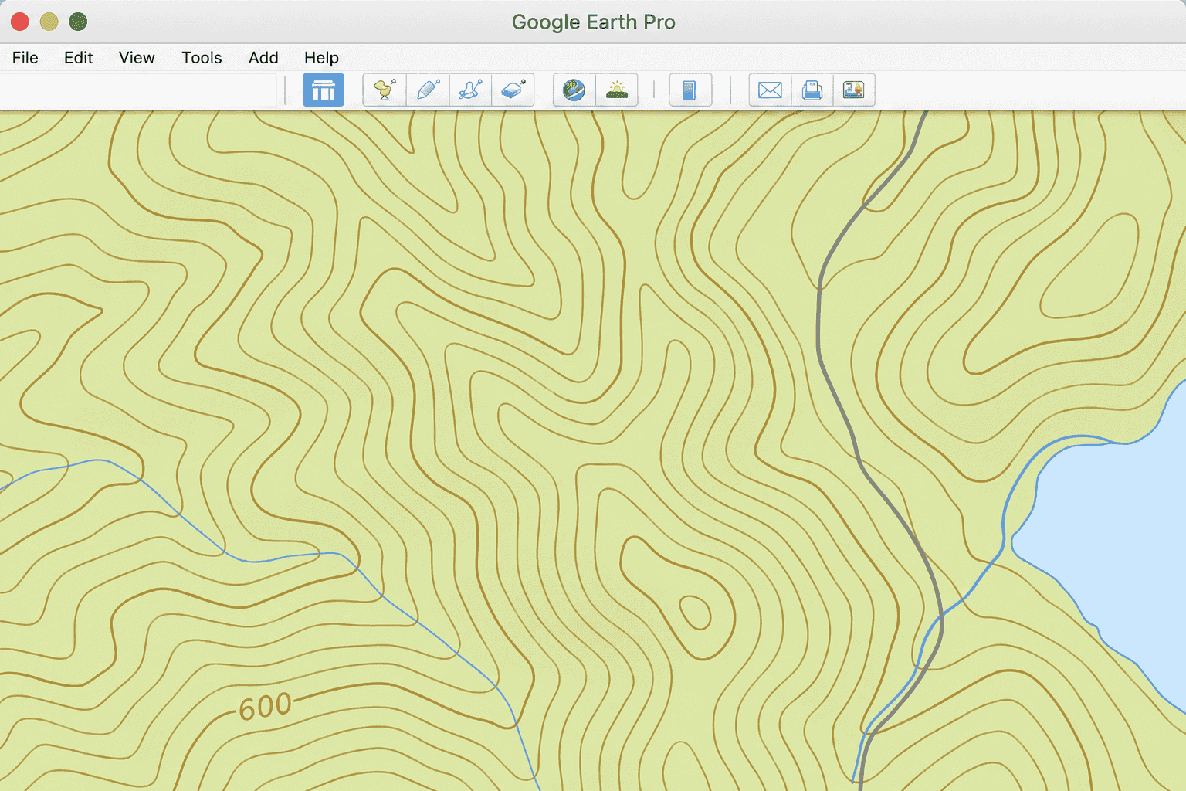Open the Help menu
1186x791 pixels.
point(321,58)
